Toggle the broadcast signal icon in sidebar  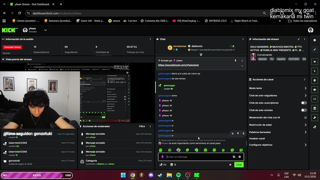(x=314, y=99)
